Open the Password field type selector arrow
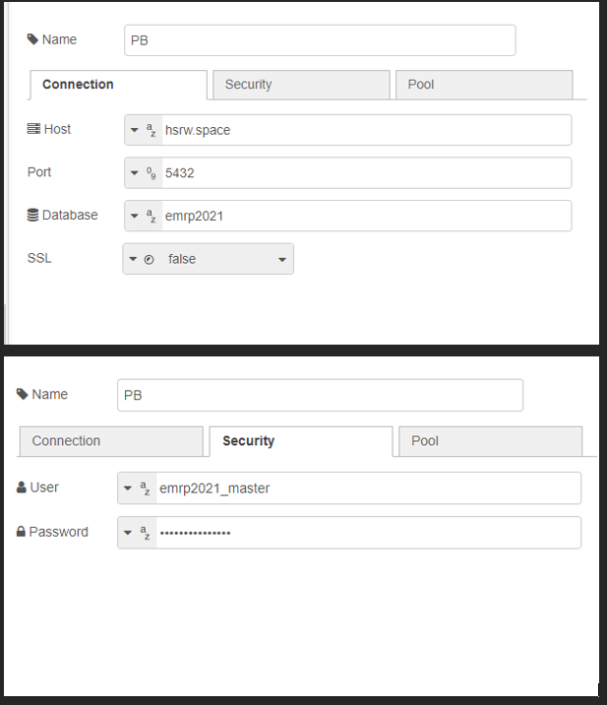Screen dimensions: 607x705 (x=127, y=533)
